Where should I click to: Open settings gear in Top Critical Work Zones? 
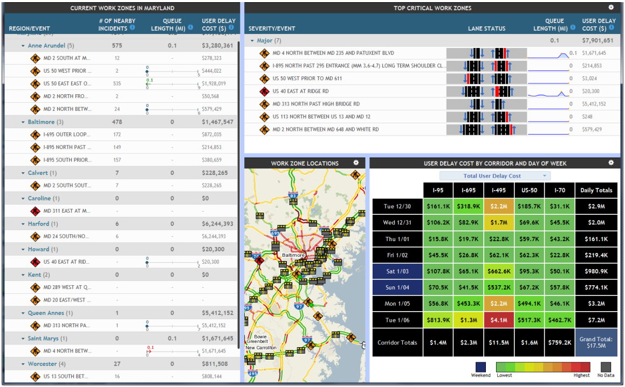(x=611, y=8)
